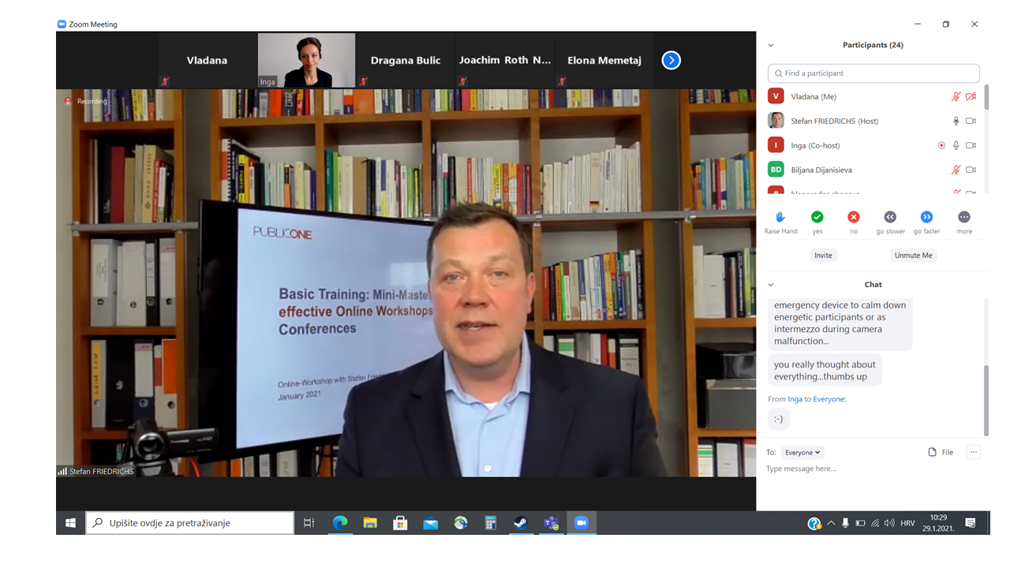This screenshot has width=1010, height=568.
Task: Click Dragana Bulic's muted mic icon on tile
Action: click(x=364, y=81)
